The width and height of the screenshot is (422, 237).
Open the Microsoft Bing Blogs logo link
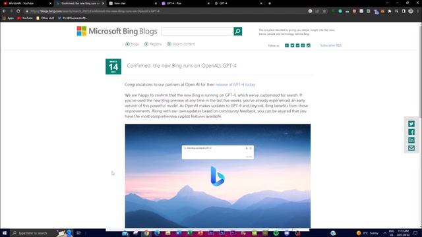117,31
